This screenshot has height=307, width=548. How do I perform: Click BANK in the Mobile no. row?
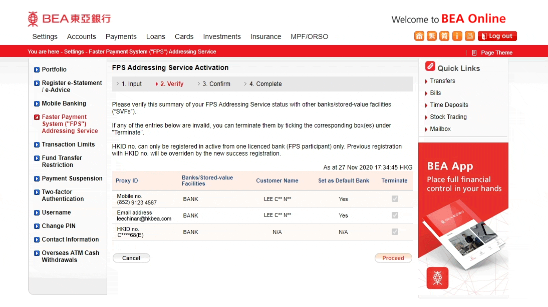click(190, 199)
